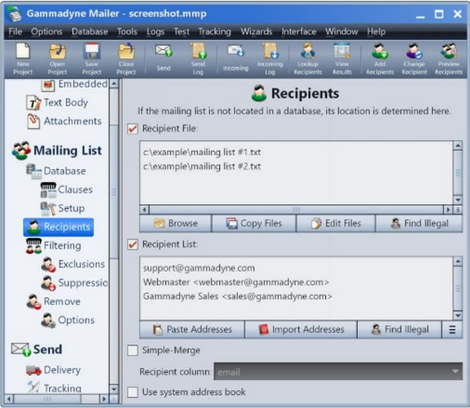Image resolution: width=470 pixels, height=408 pixels.
Task: Click the Browse button
Action: click(175, 223)
